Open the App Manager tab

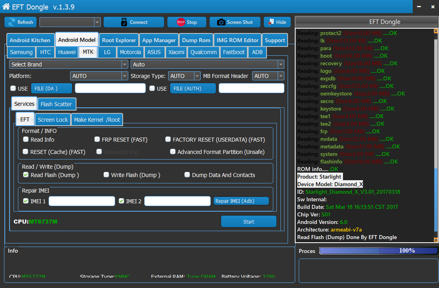159,40
